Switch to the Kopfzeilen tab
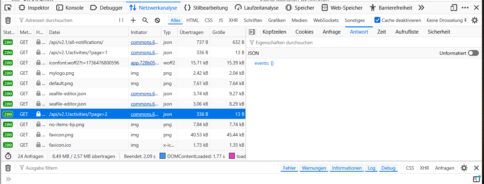 [x=274, y=32]
